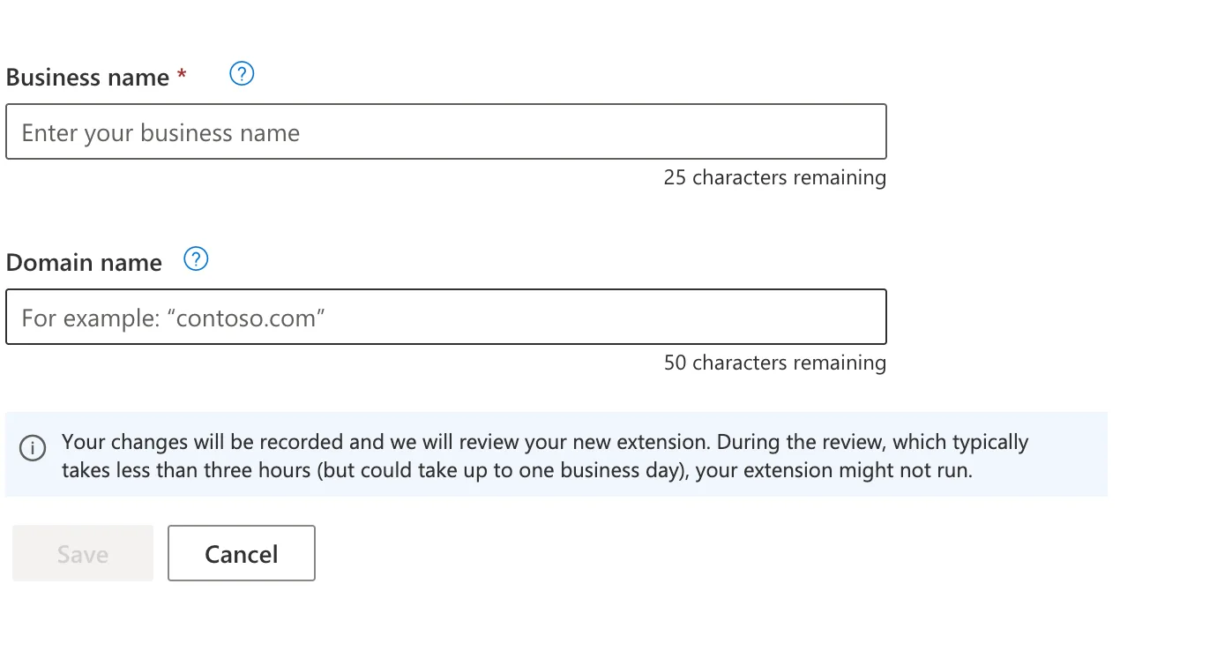Click the Save button
The image size is (1217, 666).
[x=83, y=554]
